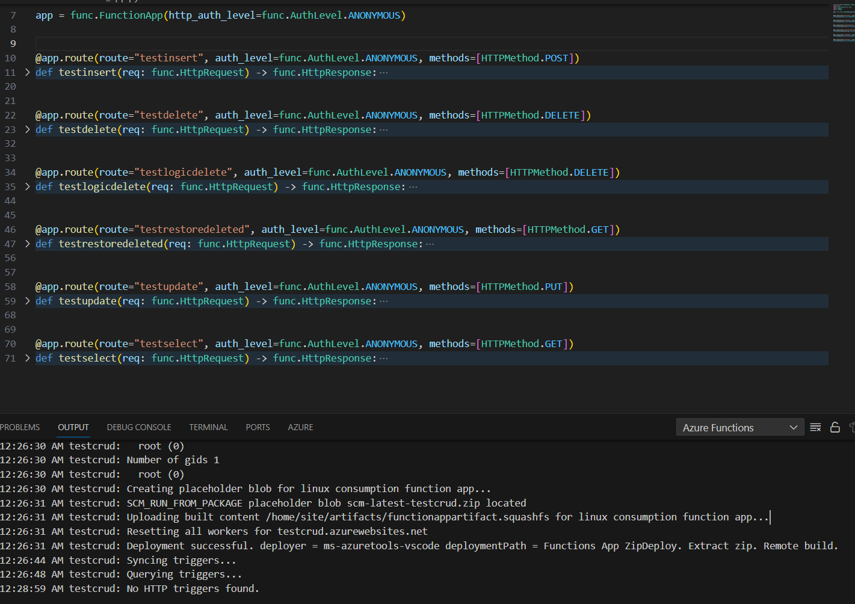Expand the folded testupdate function
Viewport: 855px width, 604px height.
(27, 301)
